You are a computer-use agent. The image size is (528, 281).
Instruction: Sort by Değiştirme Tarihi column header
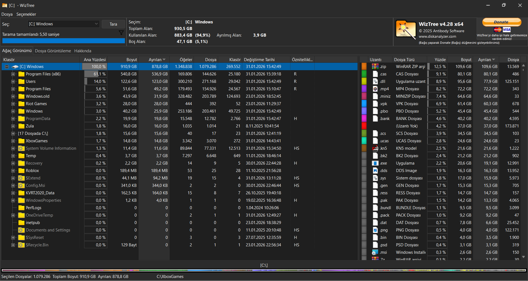266,60
